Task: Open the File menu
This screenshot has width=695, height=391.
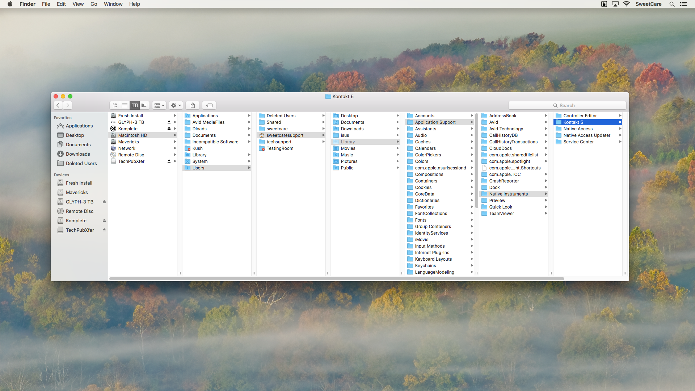Action: pyautogui.click(x=46, y=4)
